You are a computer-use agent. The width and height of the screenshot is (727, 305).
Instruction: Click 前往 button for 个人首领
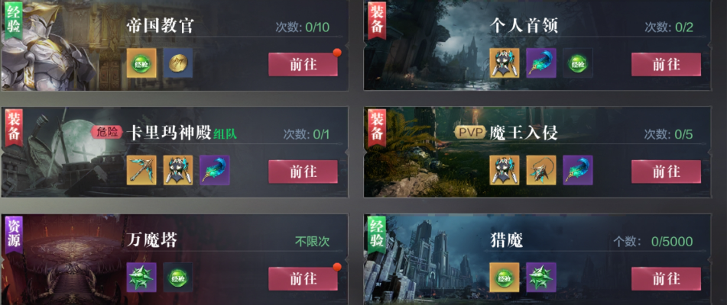tap(667, 65)
